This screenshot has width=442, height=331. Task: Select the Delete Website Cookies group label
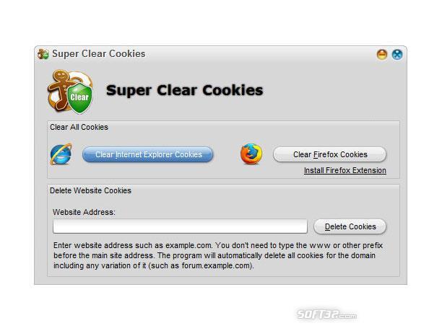[x=90, y=190]
